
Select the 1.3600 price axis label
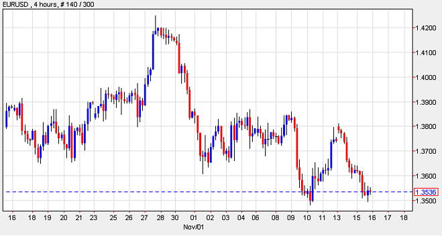(426, 176)
